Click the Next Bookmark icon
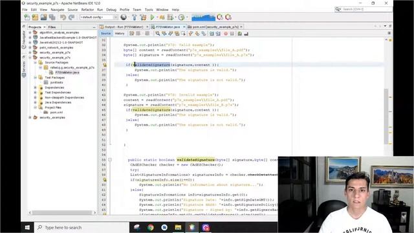 coord(197,34)
